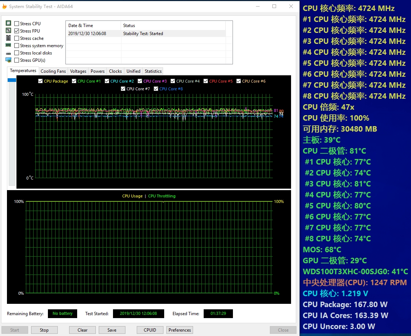Enable the Stress CPU checkbox
Viewport: 411px width, 336px height.
[x=17, y=24]
